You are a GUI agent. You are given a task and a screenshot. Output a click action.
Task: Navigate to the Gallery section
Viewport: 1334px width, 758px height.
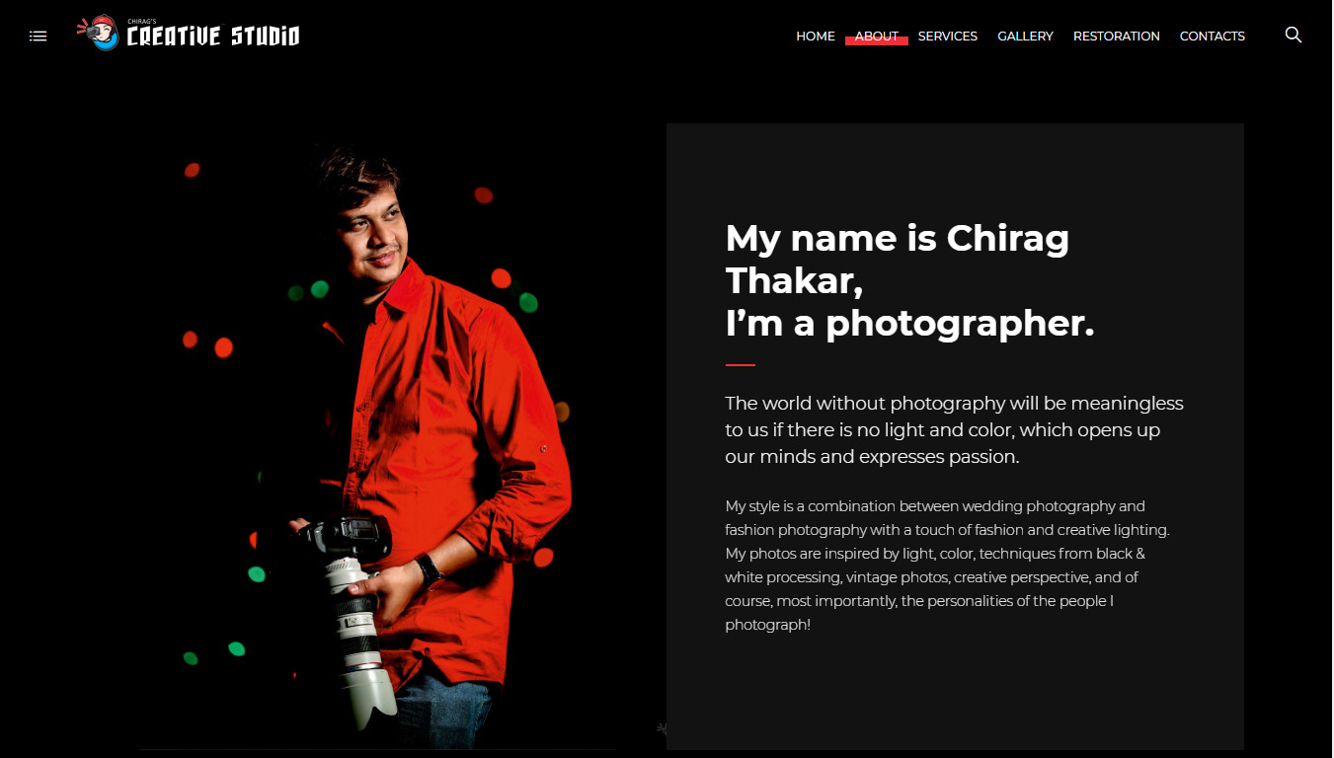coord(1025,37)
